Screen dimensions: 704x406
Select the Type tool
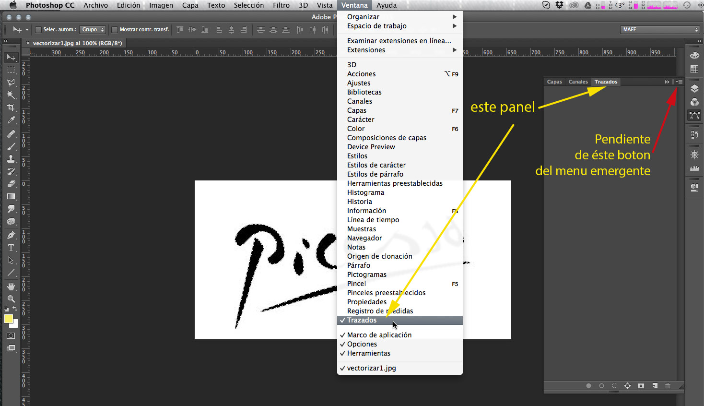tap(11, 248)
